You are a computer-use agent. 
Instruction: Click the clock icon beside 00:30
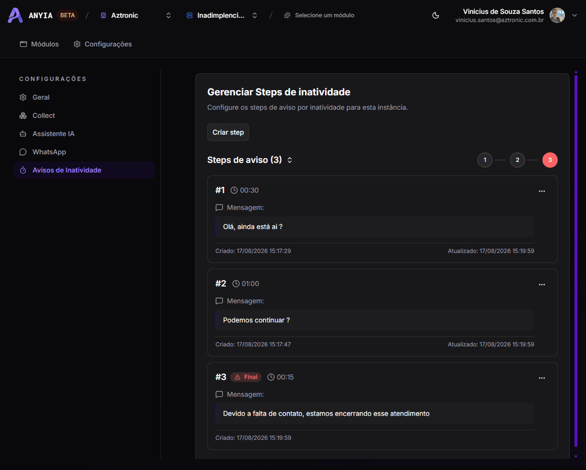[234, 190]
